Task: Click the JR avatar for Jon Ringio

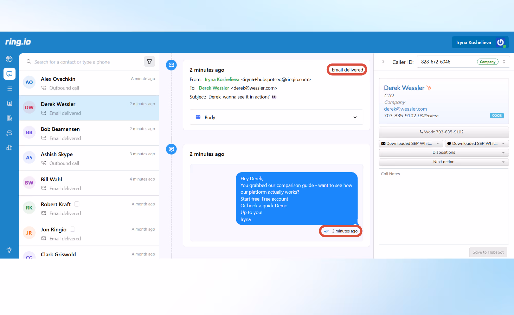Action: (29, 233)
